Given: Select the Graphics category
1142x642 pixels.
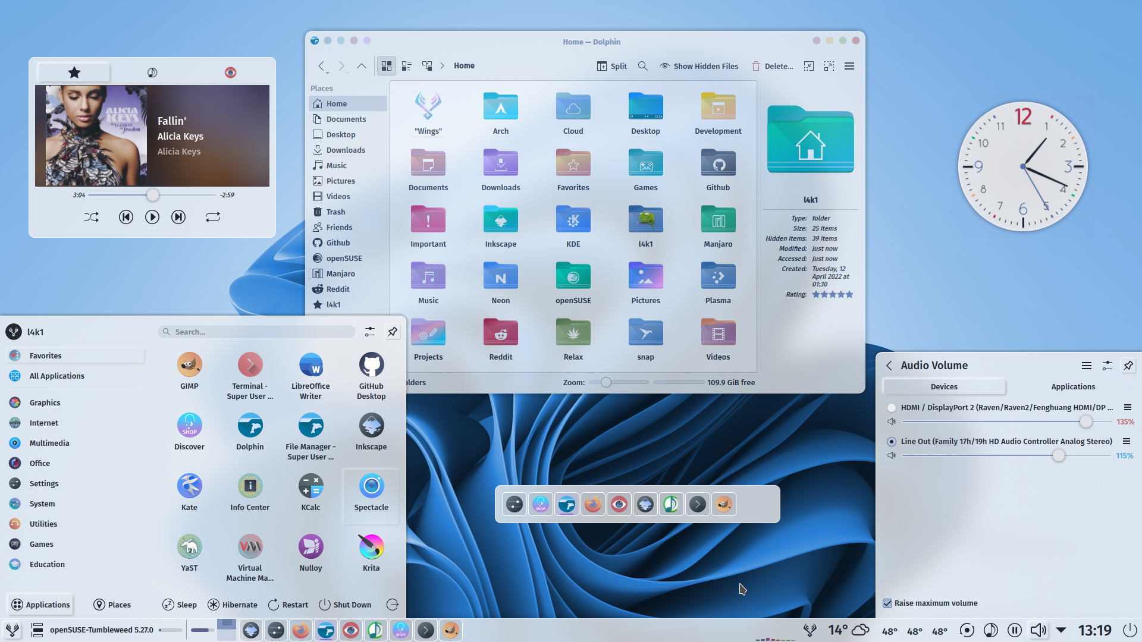Looking at the screenshot, I should [75, 402].
